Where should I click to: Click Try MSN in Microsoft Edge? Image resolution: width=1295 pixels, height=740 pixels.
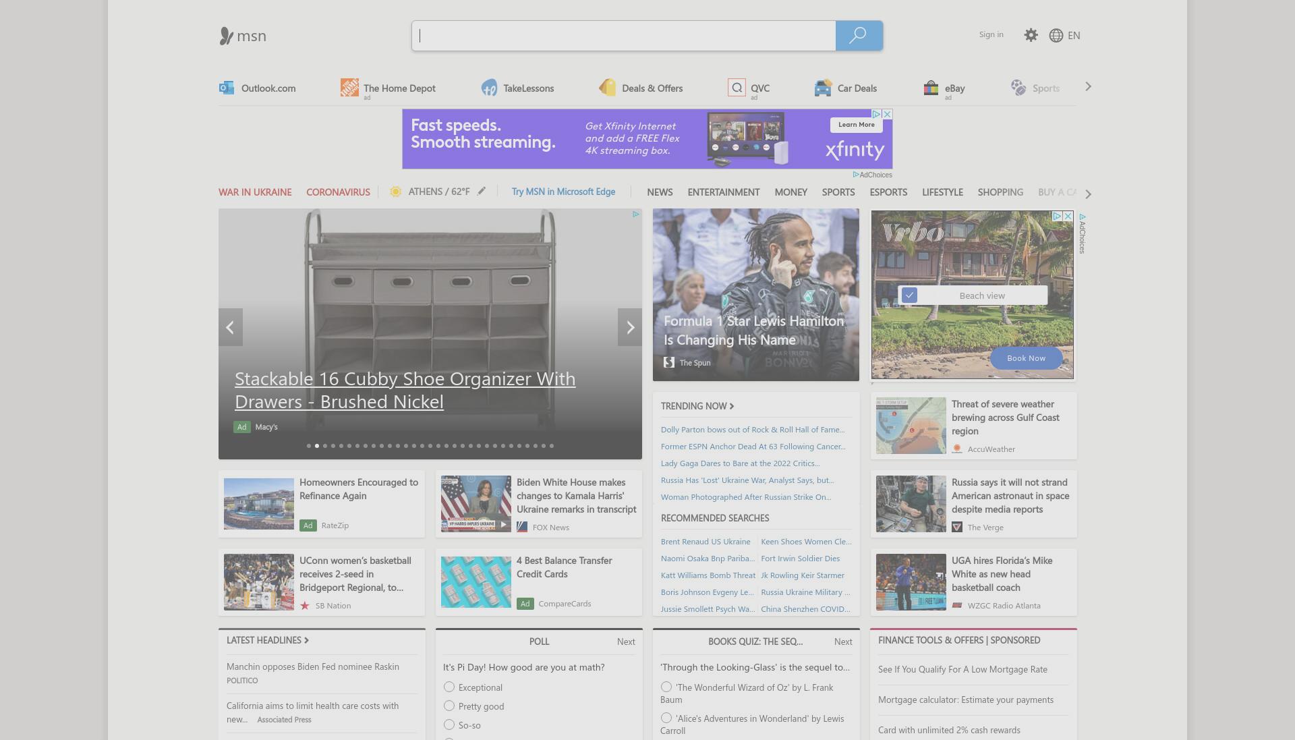click(x=563, y=192)
